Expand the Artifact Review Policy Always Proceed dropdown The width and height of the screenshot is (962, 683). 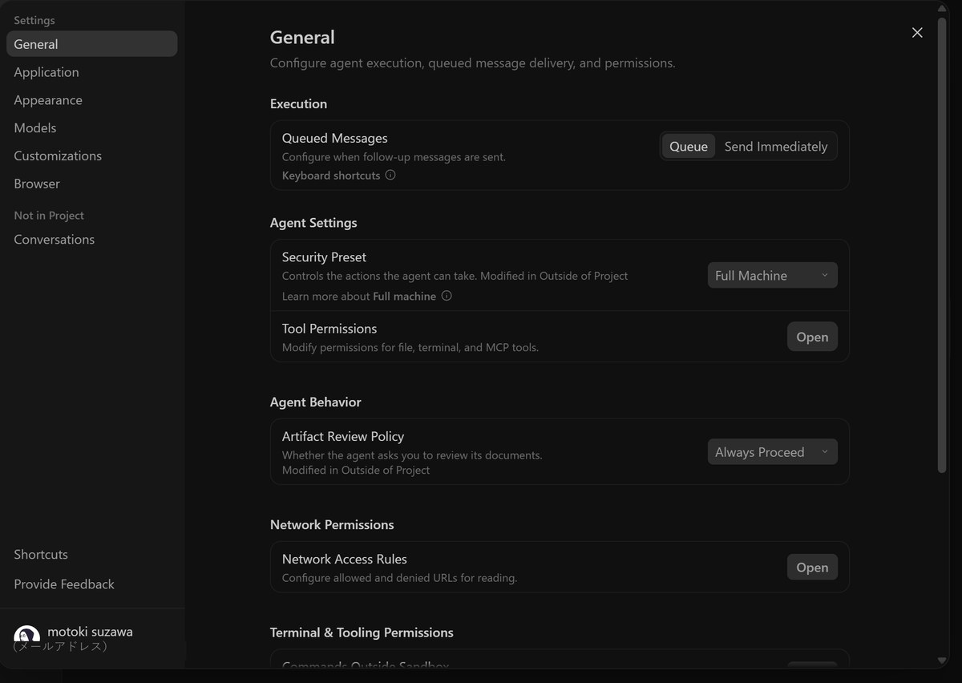point(772,452)
